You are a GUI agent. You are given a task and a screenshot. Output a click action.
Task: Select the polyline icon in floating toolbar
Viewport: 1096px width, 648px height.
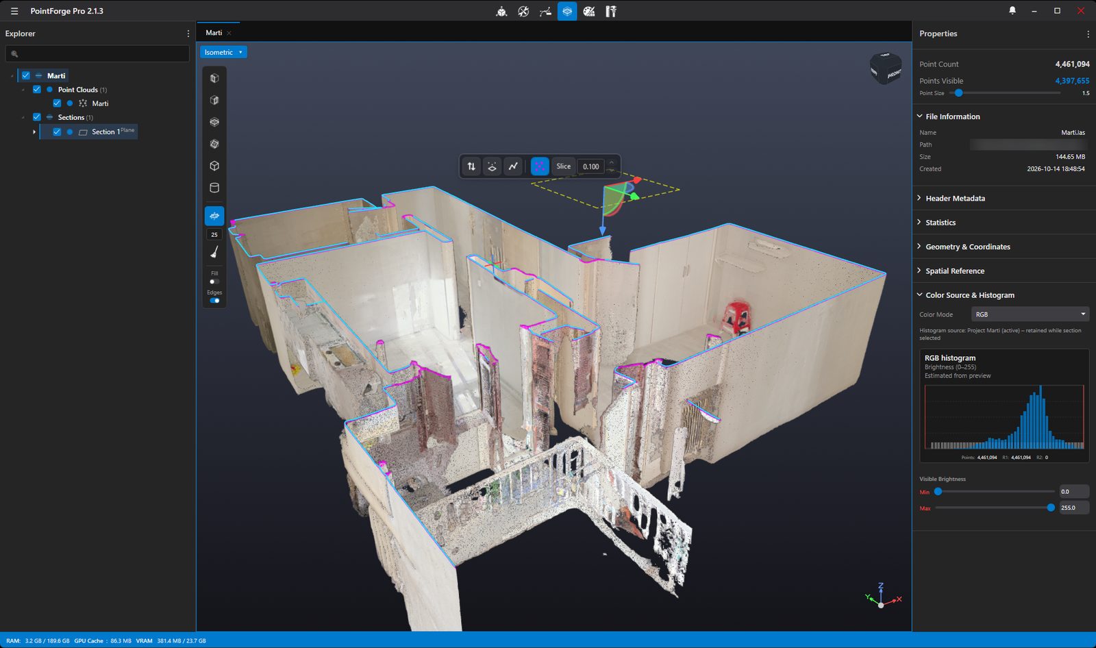pyautogui.click(x=513, y=166)
